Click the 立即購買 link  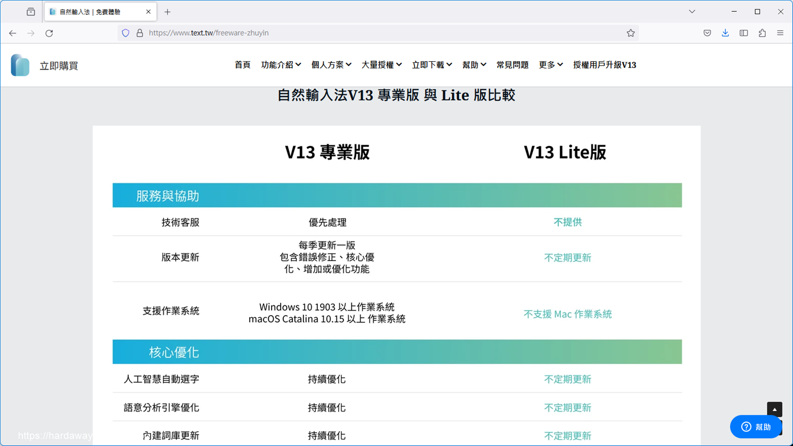tap(59, 66)
